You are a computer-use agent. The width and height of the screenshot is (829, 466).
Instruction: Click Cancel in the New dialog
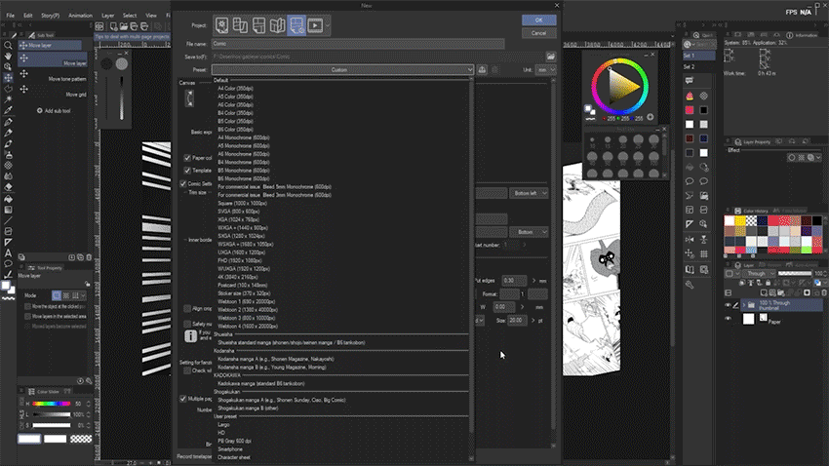[x=538, y=32]
